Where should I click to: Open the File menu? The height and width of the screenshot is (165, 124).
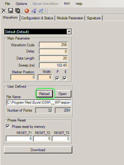[7, 4]
